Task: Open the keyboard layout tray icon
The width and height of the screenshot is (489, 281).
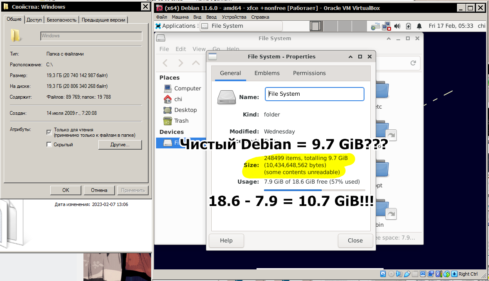Action: pyautogui.click(x=375, y=26)
